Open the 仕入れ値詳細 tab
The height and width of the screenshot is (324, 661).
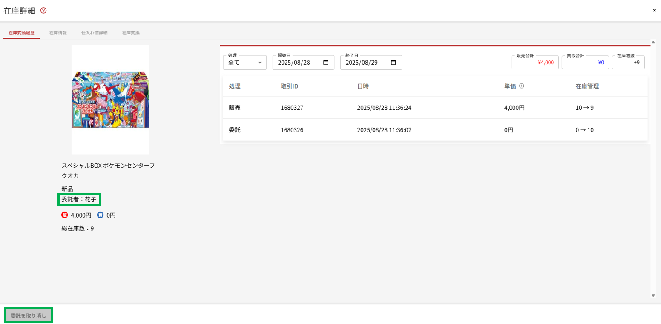pyautogui.click(x=94, y=33)
